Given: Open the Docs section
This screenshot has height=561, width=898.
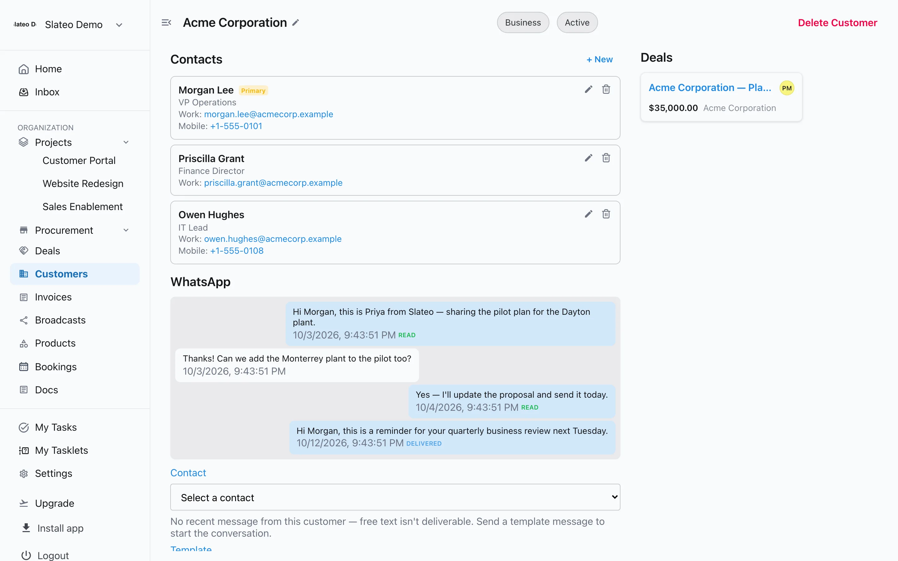Looking at the screenshot, I should (75, 390).
